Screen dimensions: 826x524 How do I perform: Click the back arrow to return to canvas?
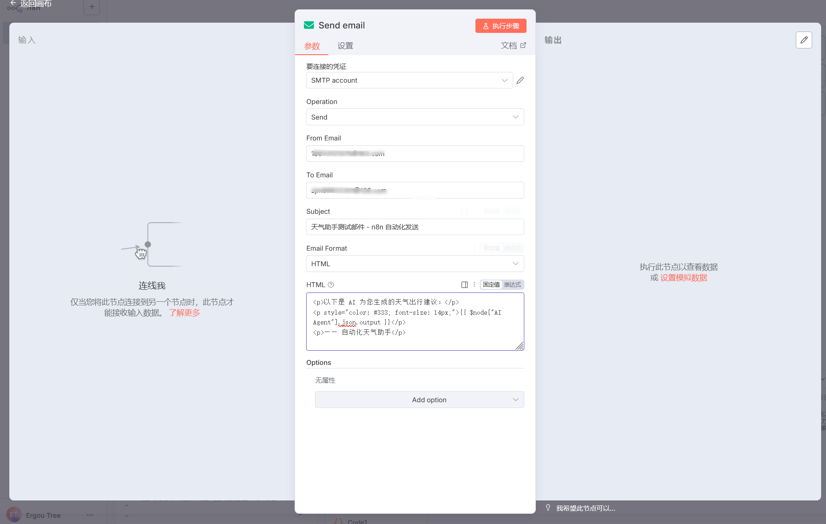[13, 4]
